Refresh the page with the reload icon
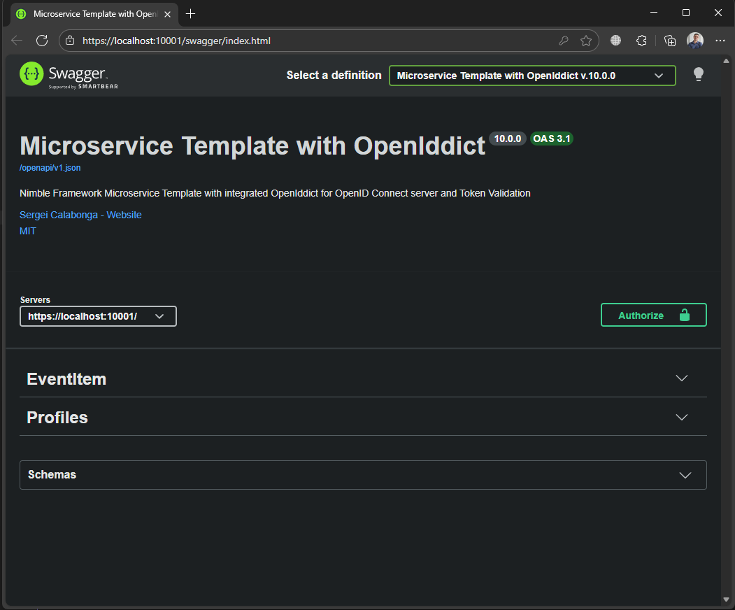This screenshot has height=610, width=735. (x=42, y=41)
